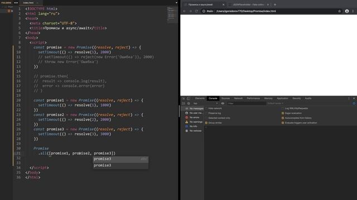This screenshot has width=357, height=200.
Task: Open DevTools more options menu
Action: coord(349,98)
